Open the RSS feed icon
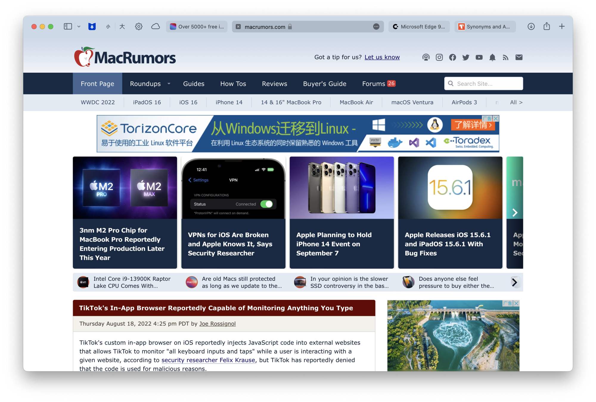The image size is (596, 402). [x=505, y=57]
